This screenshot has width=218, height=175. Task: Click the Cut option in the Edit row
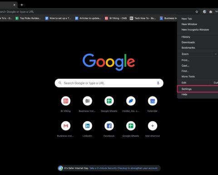point(216,82)
